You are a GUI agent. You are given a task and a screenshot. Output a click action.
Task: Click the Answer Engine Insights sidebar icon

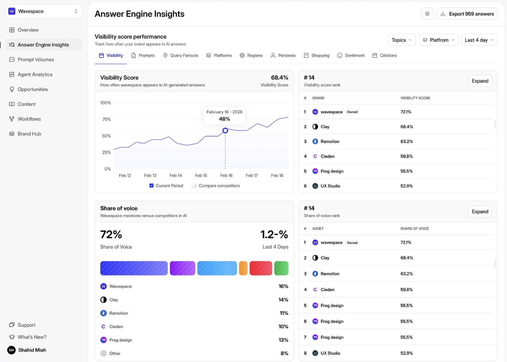pos(12,45)
